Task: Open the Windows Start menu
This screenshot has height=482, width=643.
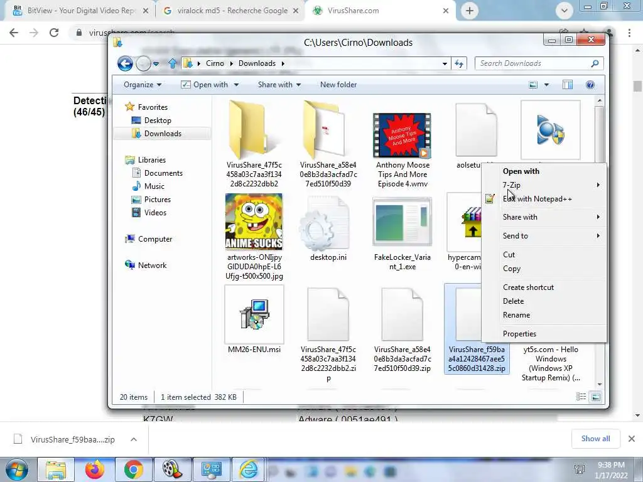Action: (16, 469)
